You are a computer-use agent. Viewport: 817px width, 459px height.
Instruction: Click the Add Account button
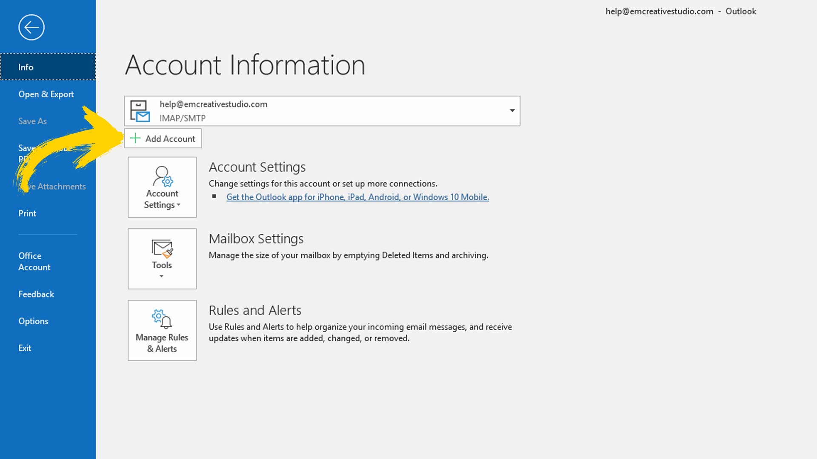click(x=163, y=139)
